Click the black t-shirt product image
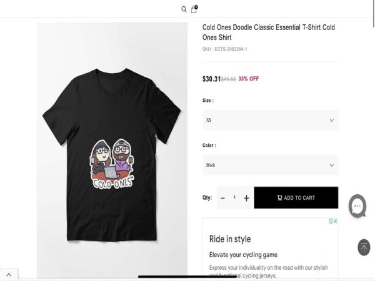 click(112, 150)
